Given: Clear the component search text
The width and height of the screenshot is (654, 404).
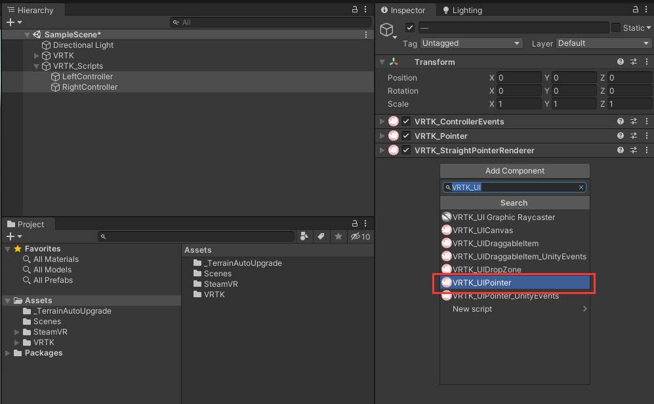Looking at the screenshot, I should 581,187.
